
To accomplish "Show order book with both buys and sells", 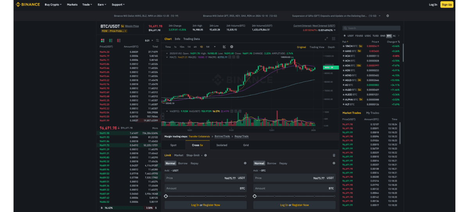I will tap(103, 40).
